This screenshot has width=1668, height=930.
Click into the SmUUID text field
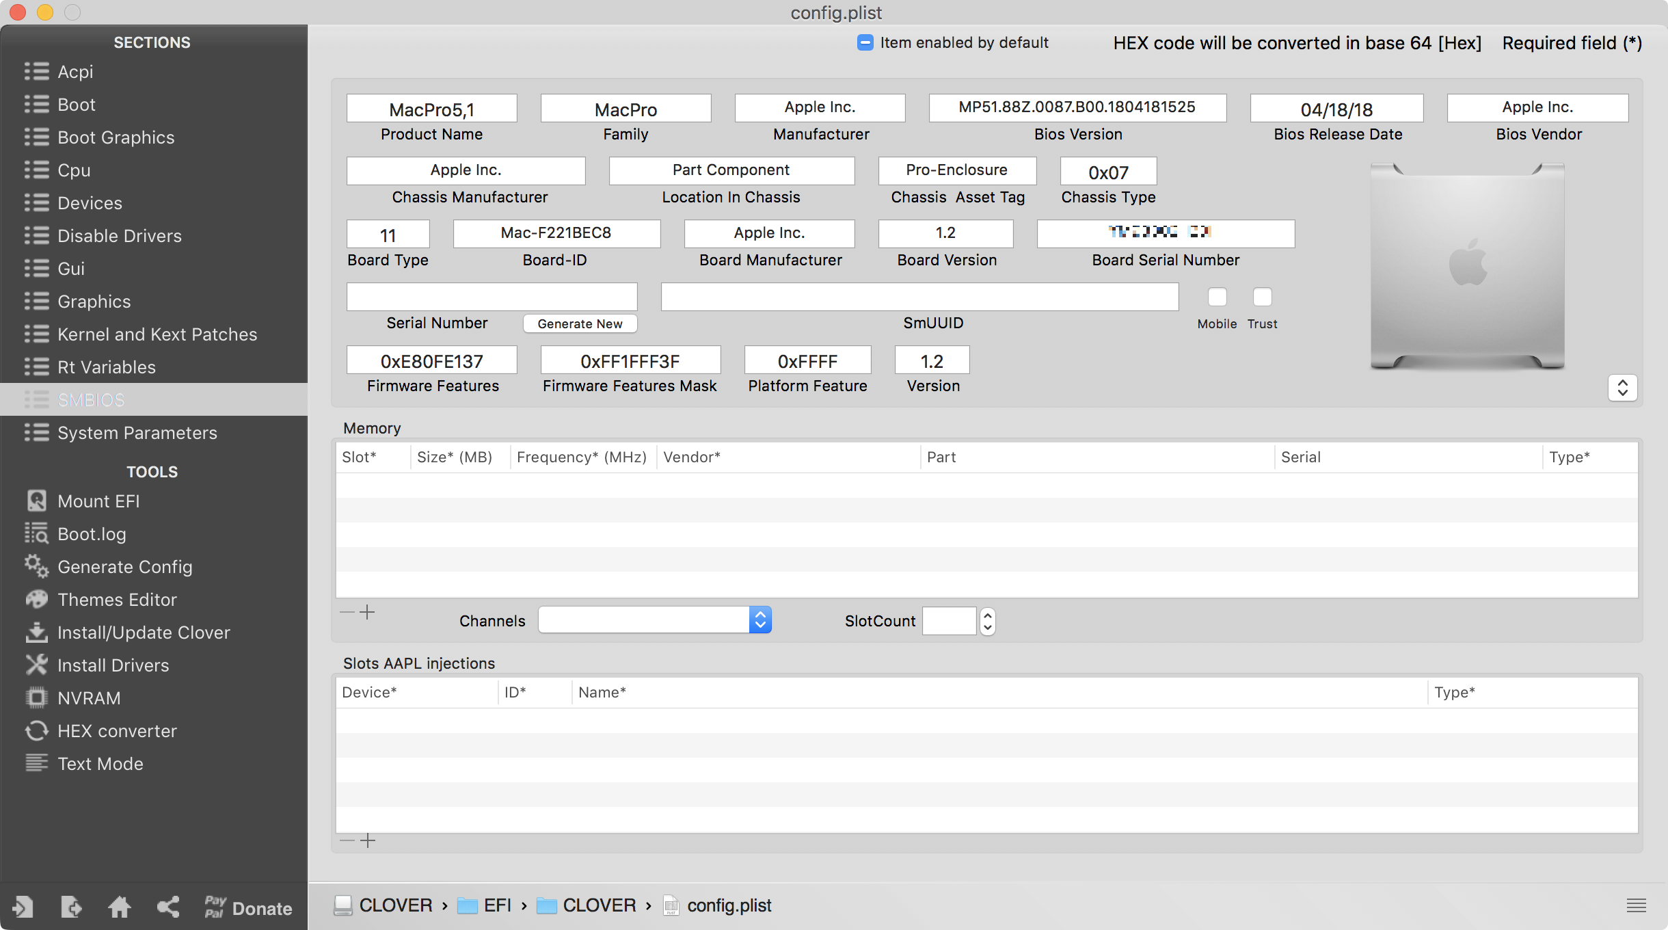tap(919, 297)
